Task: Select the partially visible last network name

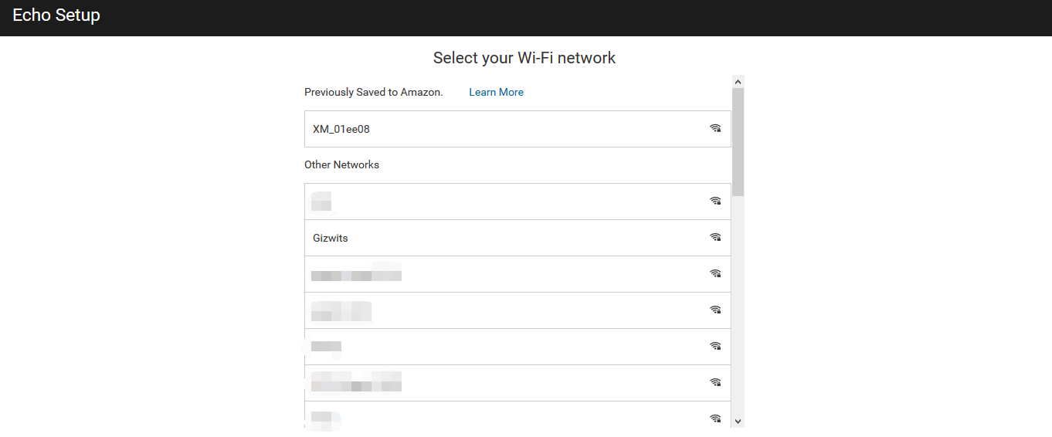Action: (323, 419)
